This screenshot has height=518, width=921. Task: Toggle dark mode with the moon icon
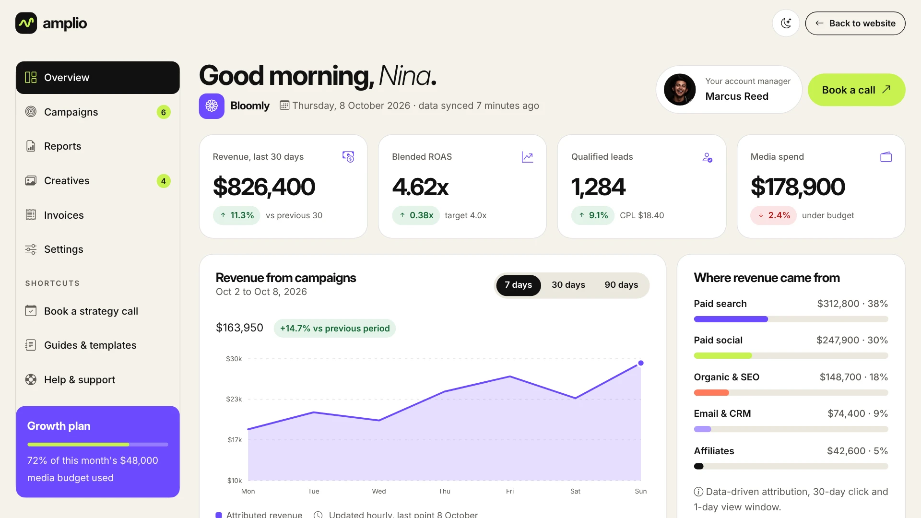(786, 23)
